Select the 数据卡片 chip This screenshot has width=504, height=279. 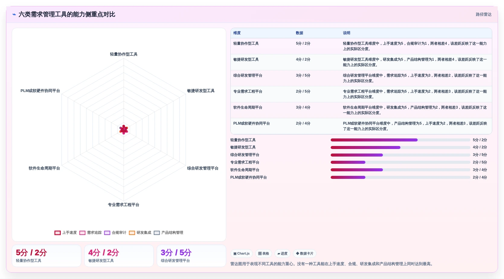tap(305, 254)
